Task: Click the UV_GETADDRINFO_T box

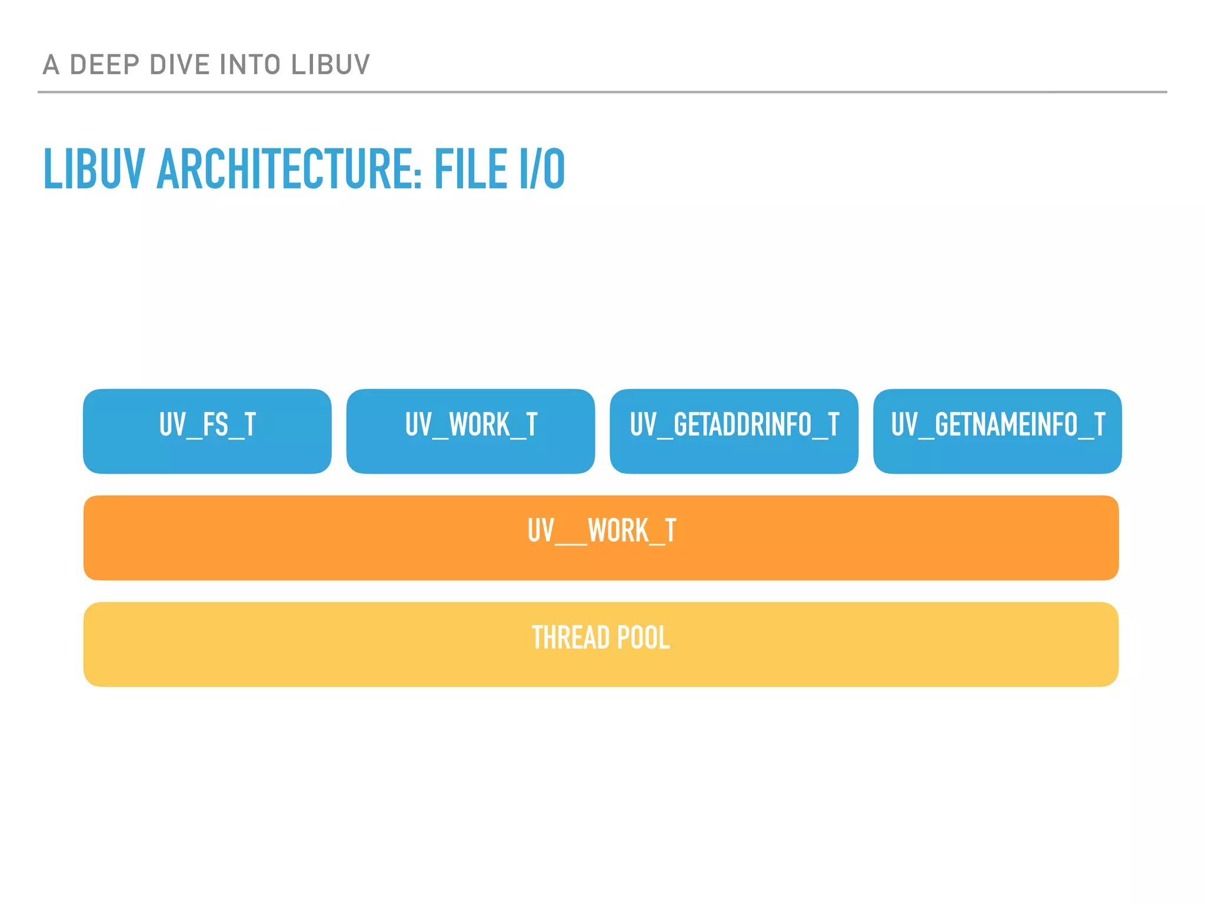Action: point(734,431)
